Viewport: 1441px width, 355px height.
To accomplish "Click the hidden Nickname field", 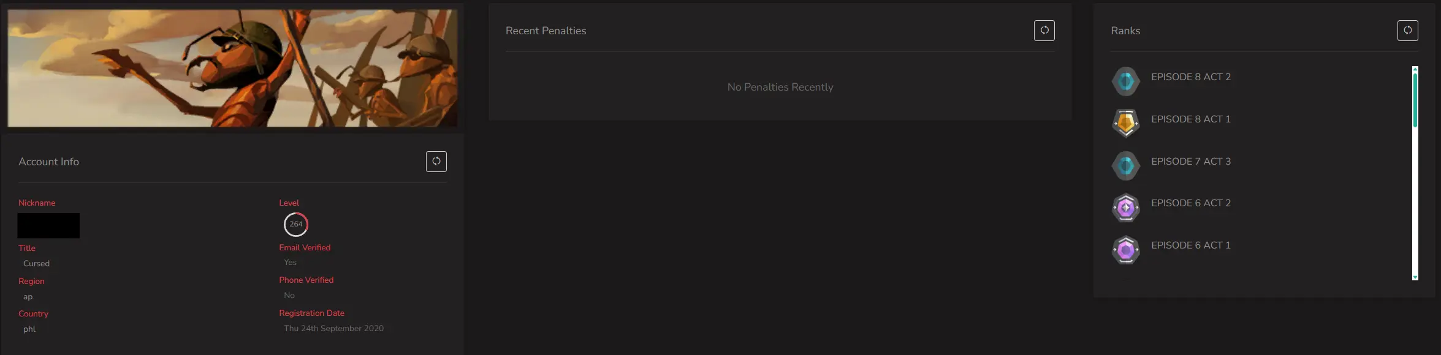I will point(48,225).
